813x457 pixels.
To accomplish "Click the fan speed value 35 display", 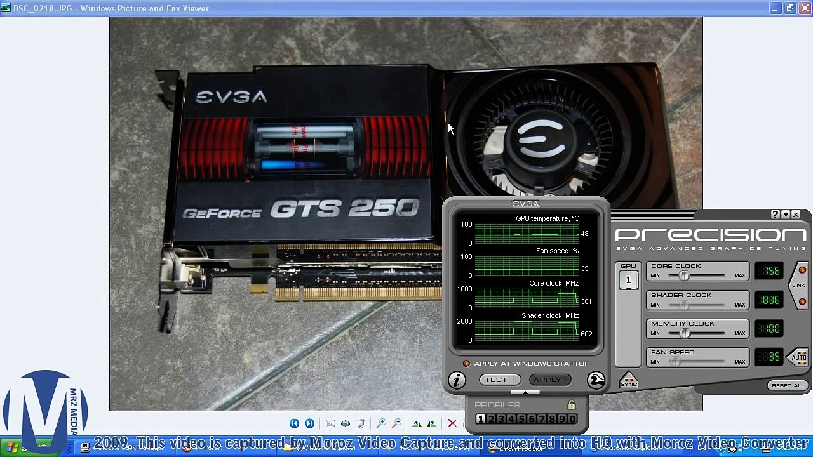I will coord(769,357).
